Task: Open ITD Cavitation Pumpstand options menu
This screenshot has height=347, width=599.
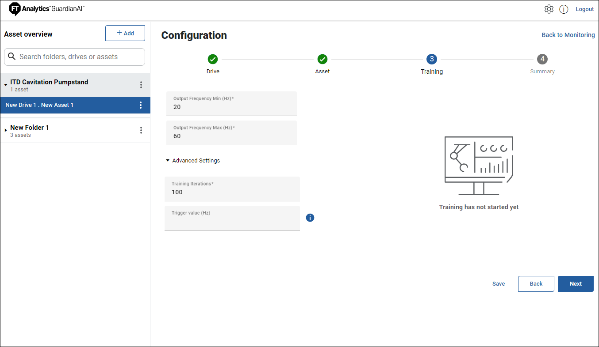Action: pos(141,85)
